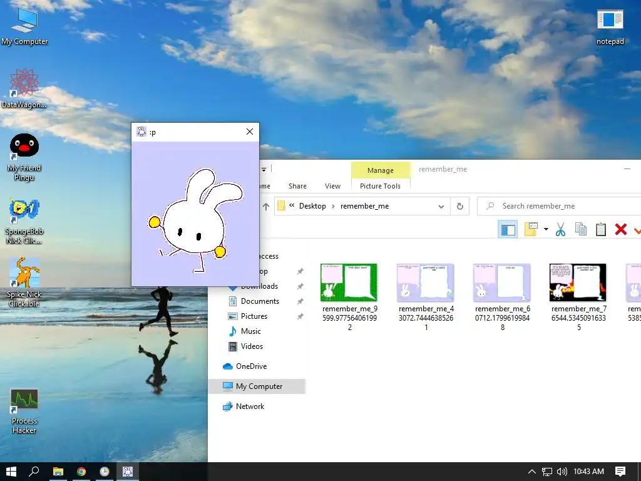Open the notepad desktop icon
641x481 pixels.
pos(610,26)
